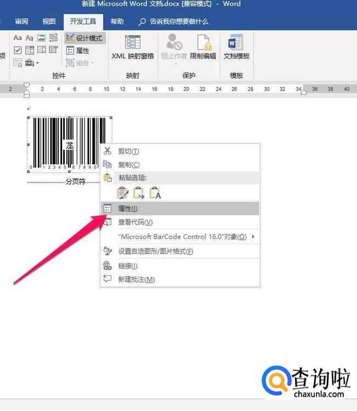Image resolution: width=357 pixels, height=411 pixels.
Task: Choose 剪切(T) from context menu
Action: click(180, 151)
